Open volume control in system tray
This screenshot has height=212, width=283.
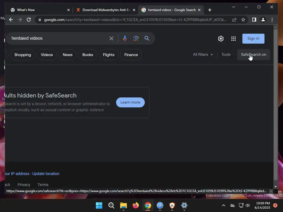248,205
